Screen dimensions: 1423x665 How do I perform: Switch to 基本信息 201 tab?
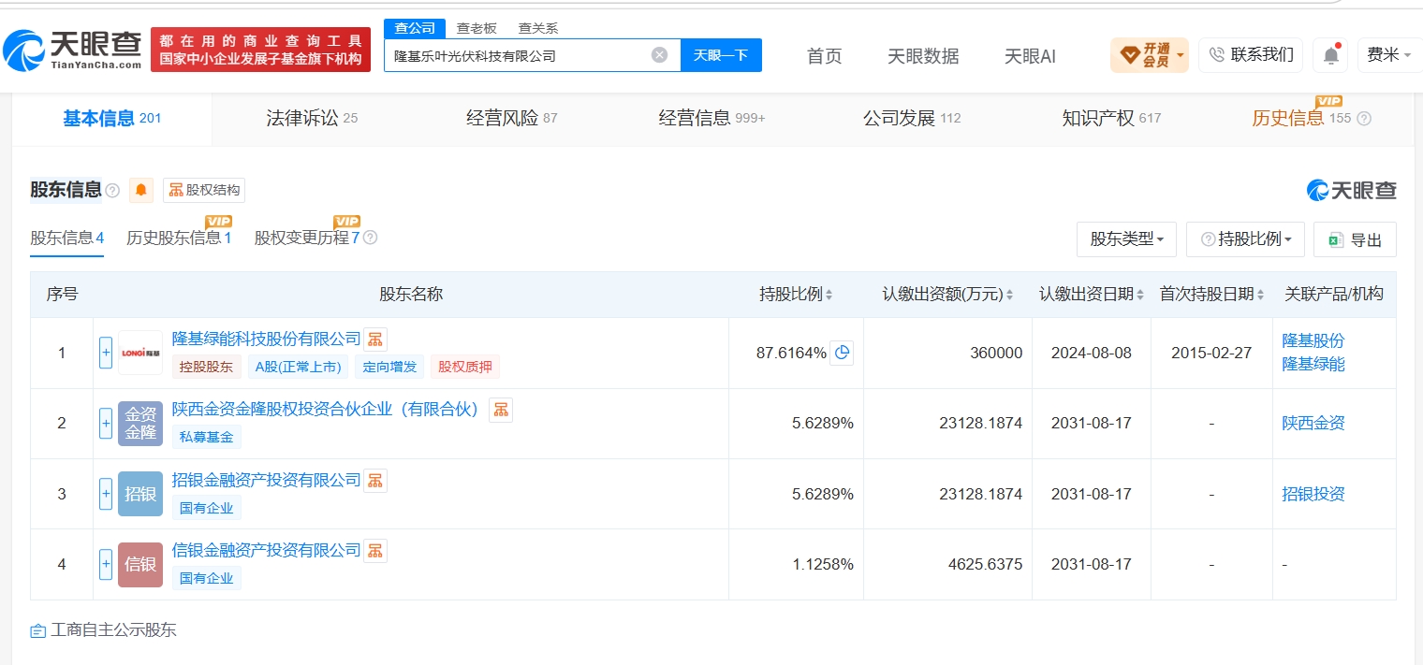(x=112, y=119)
